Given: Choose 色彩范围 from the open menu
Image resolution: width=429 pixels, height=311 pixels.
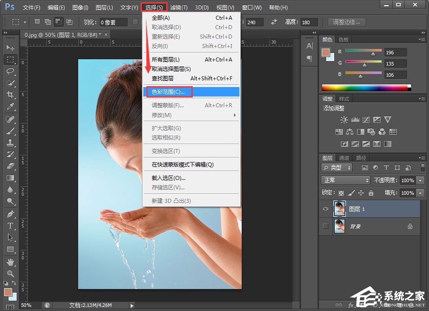Looking at the screenshot, I should tap(168, 92).
